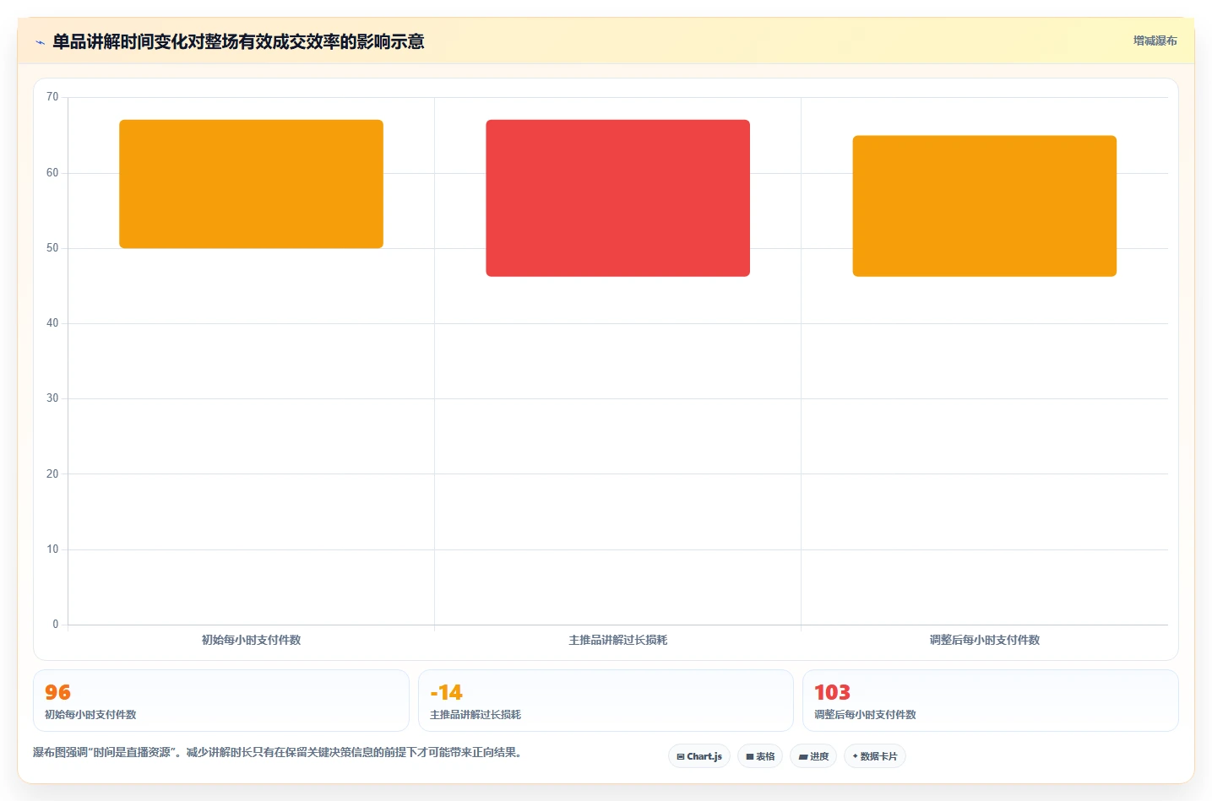Image resolution: width=1212 pixels, height=801 pixels.
Task: Click card caption 主推品讲解过长损耗 under -14
Action: pos(476,714)
